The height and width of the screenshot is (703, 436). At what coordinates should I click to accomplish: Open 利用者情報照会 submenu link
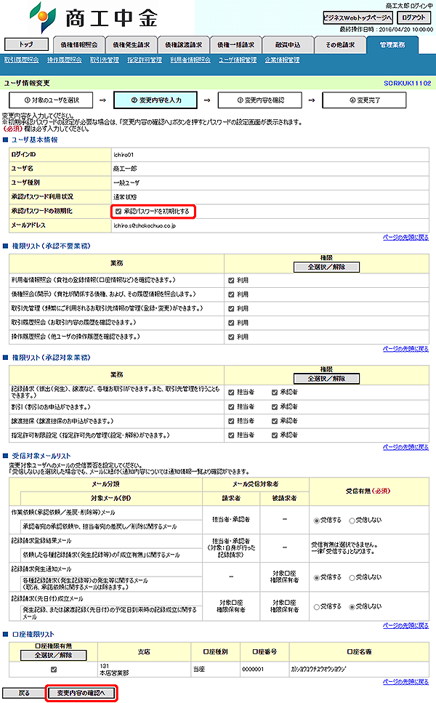click(190, 60)
